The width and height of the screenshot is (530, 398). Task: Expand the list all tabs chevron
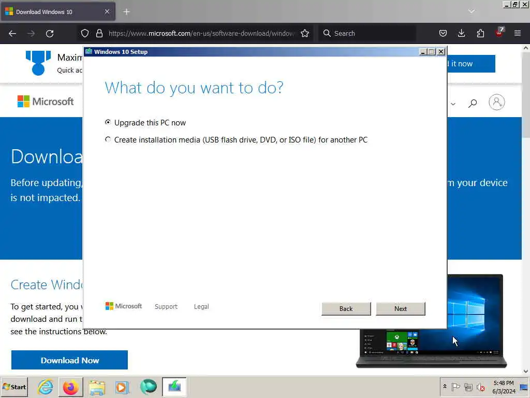tap(472, 11)
